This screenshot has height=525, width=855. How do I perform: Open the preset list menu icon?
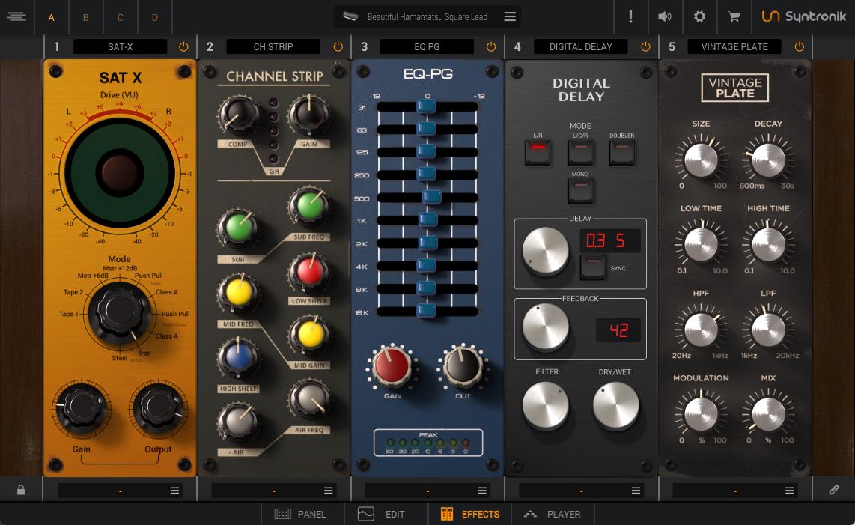pyautogui.click(x=510, y=16)
